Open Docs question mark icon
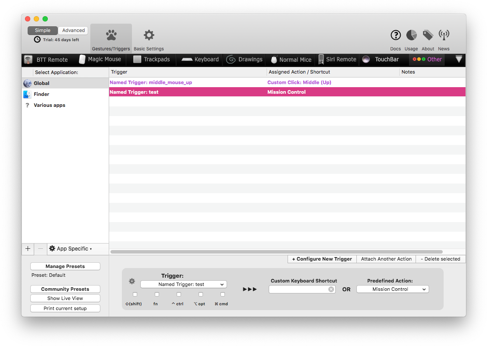The height and width of the screenshot is (346, 487). click(395, 35)
